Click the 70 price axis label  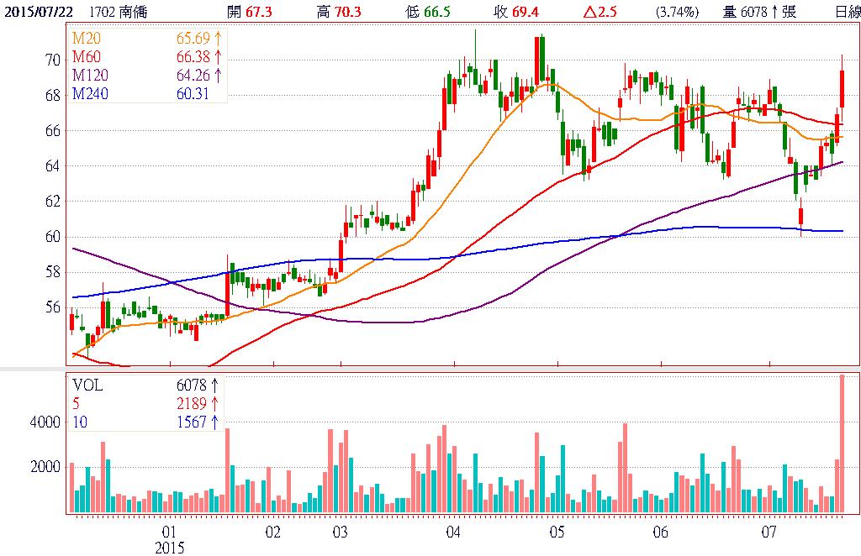(53, 60)
